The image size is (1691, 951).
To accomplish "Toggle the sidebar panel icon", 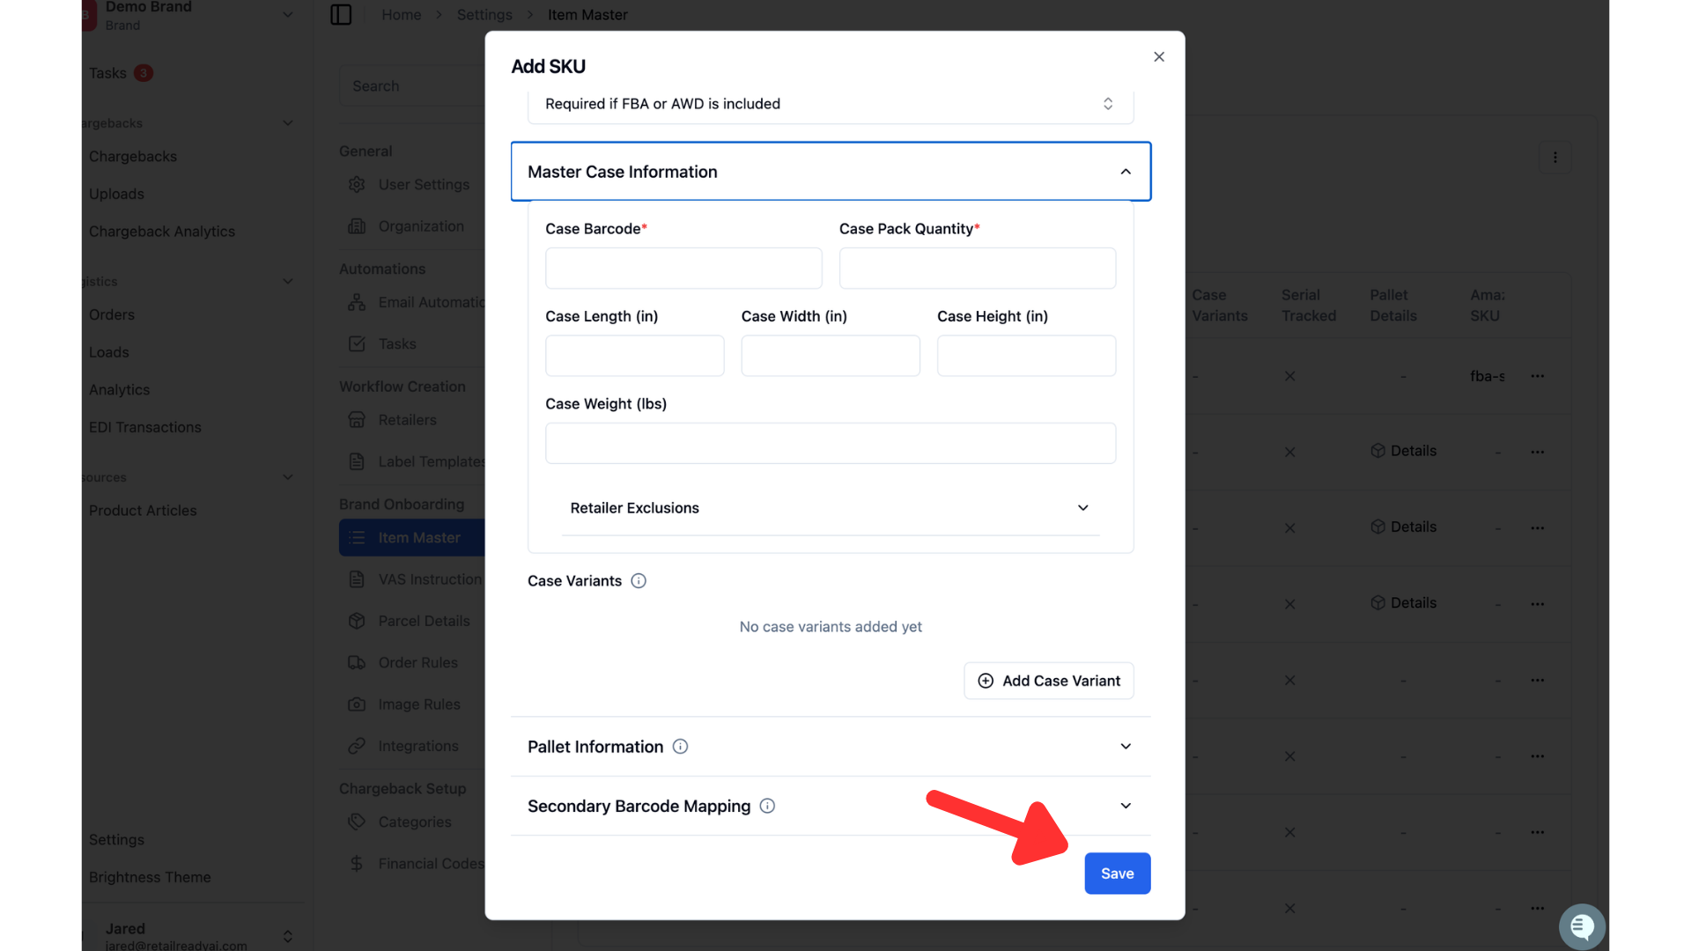I will coord(341,15).
